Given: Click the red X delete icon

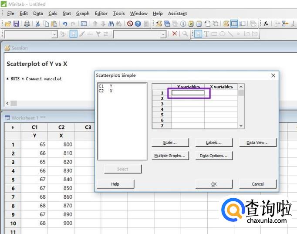Looking at the screenshot, I should (x=175, y=34).
